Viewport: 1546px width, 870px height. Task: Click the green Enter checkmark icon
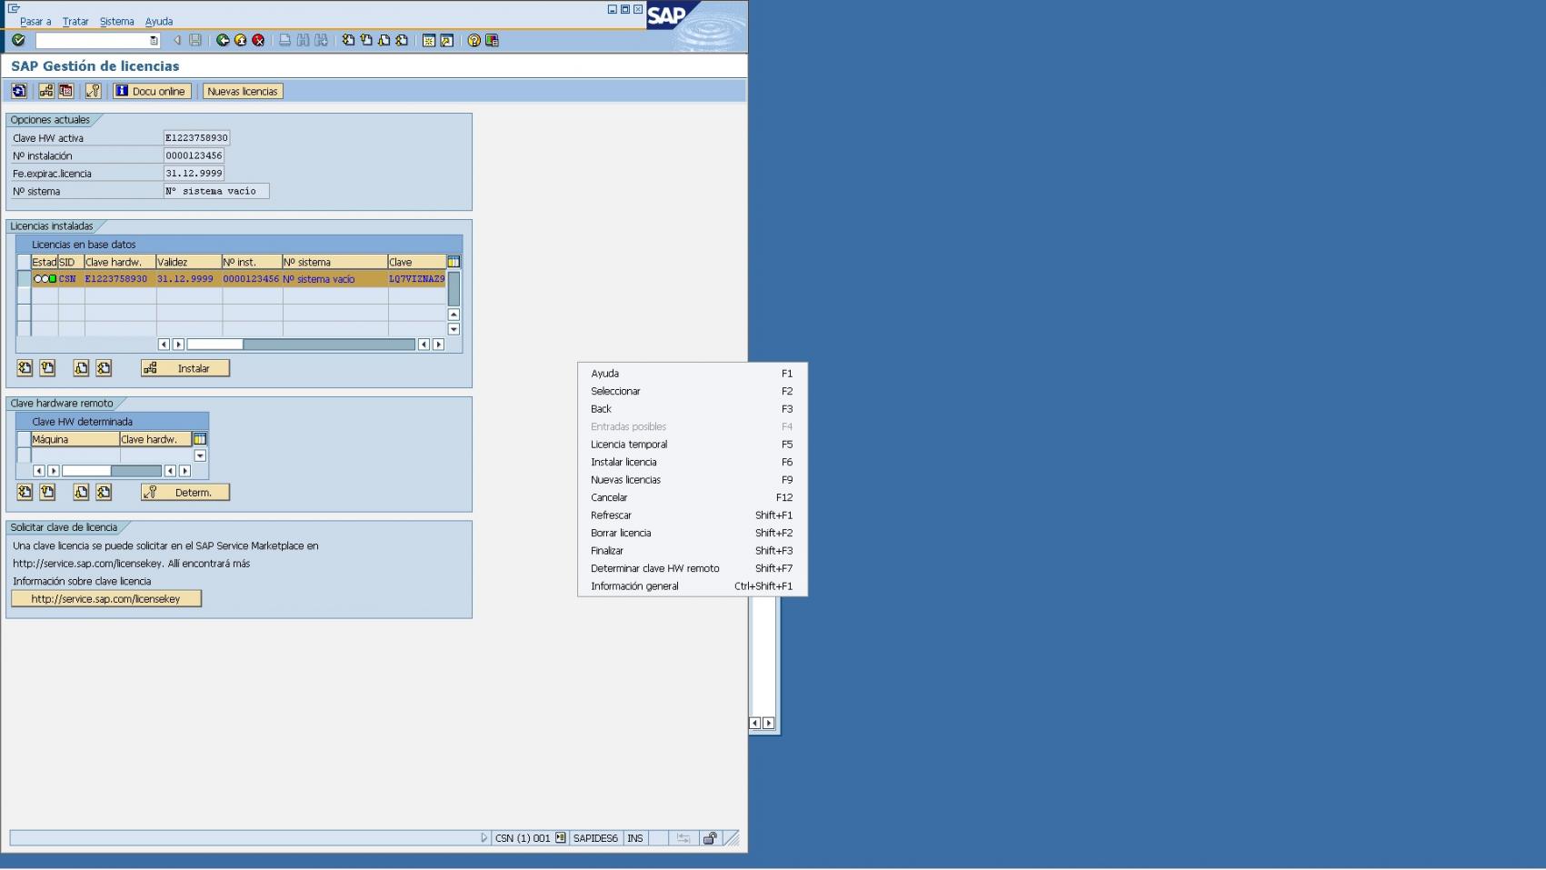[x=18, y=40]
